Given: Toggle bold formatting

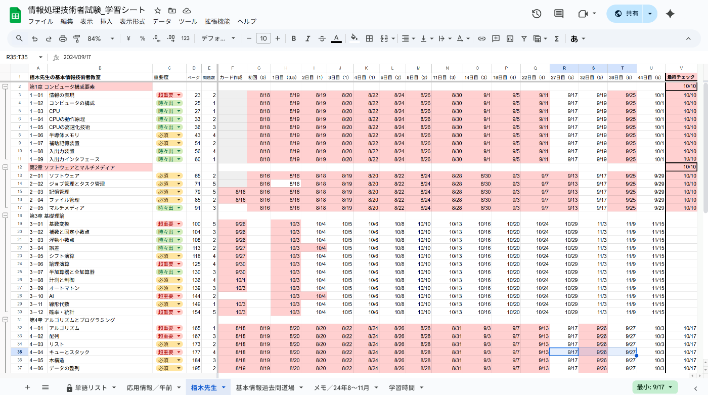Looking at the screenshot, I should click(x=293, y=38).
